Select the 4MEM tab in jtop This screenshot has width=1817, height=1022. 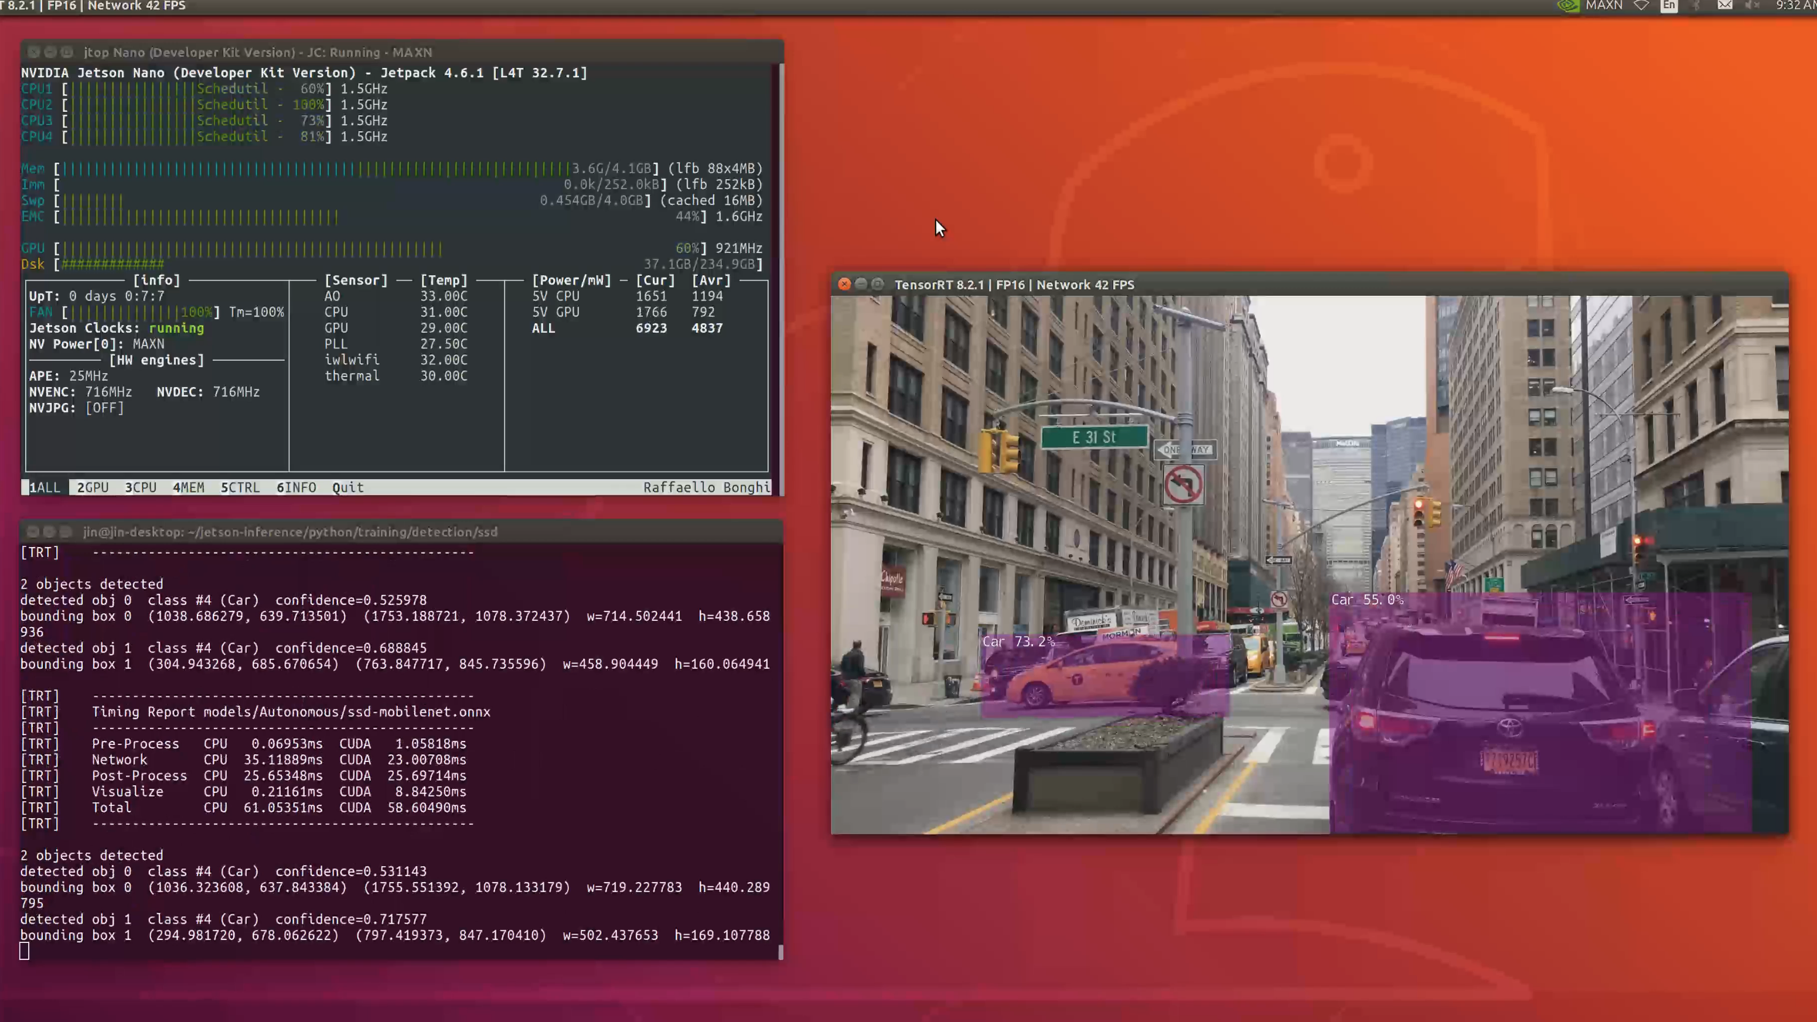[x=188, y=487]
